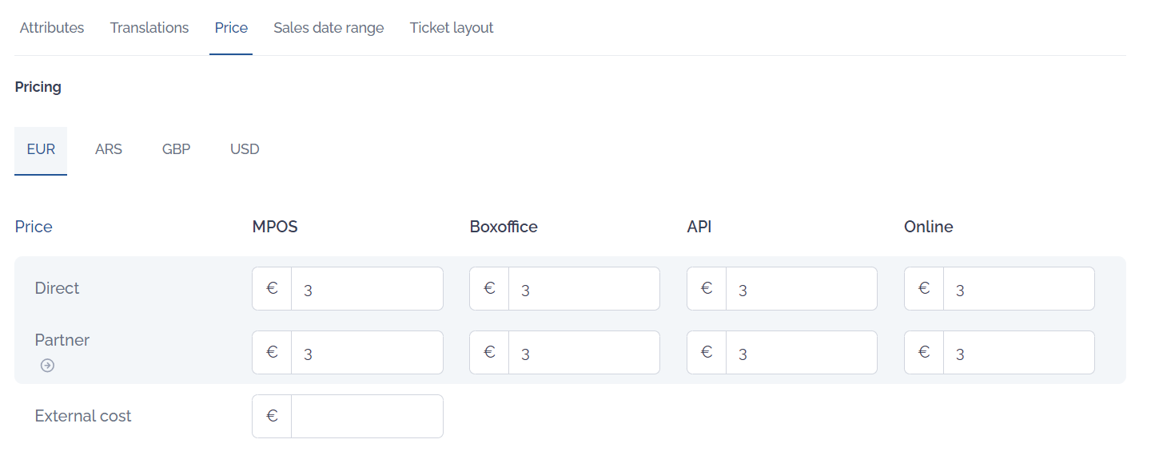Switch to ARS currency tab
1151x467 pixels.
(109, 149)
